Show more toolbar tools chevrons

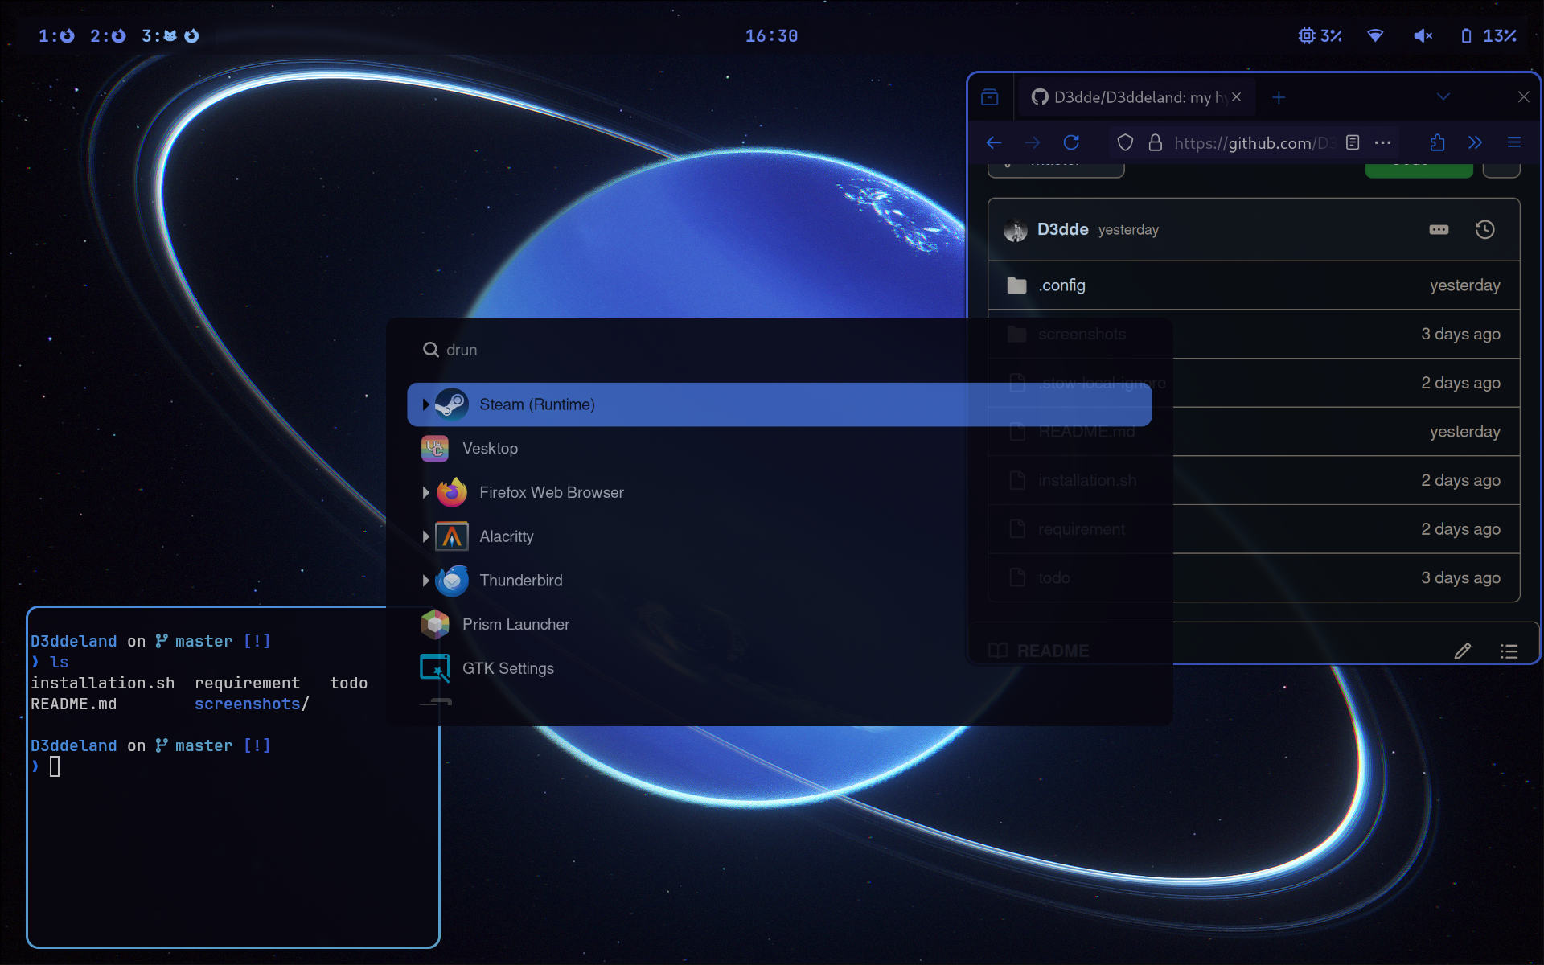click(x=1475, y=143)
